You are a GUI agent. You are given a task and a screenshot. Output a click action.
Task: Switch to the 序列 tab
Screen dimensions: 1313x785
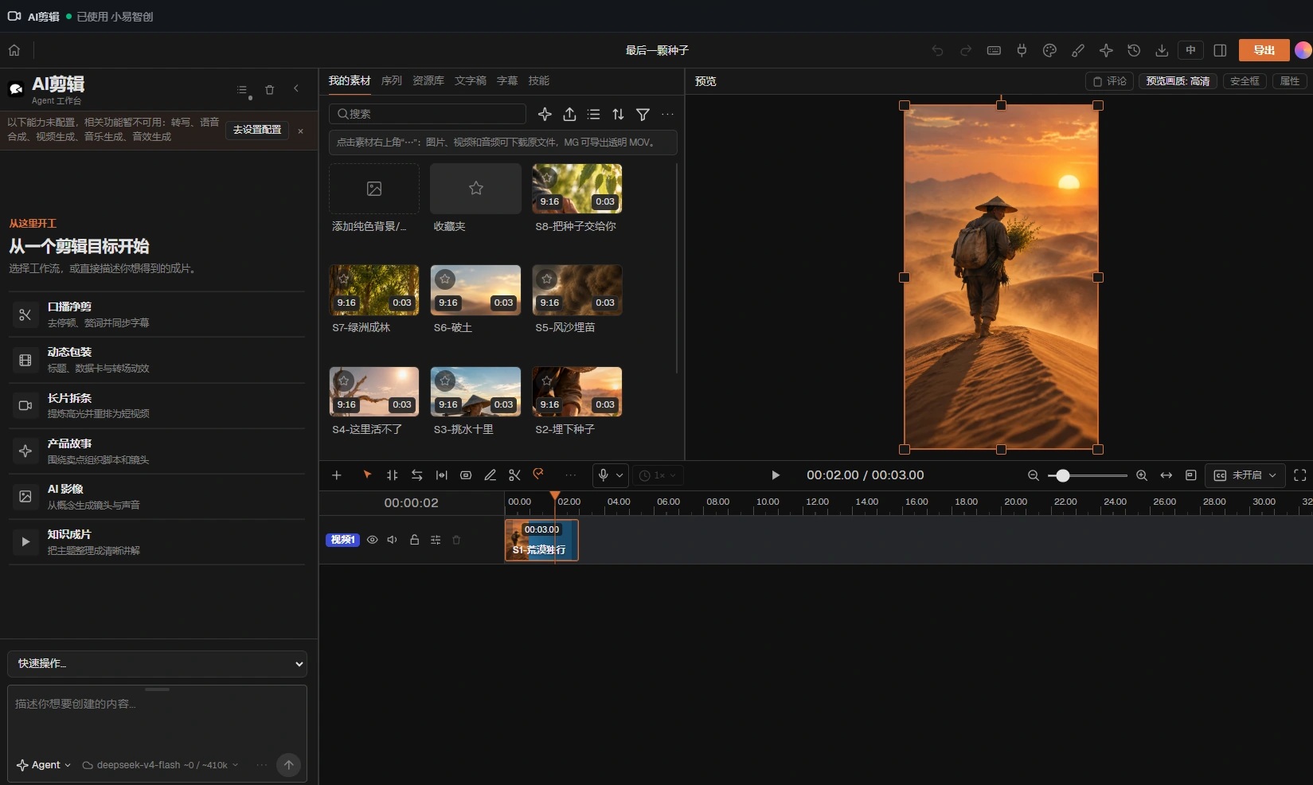point(392,80)
